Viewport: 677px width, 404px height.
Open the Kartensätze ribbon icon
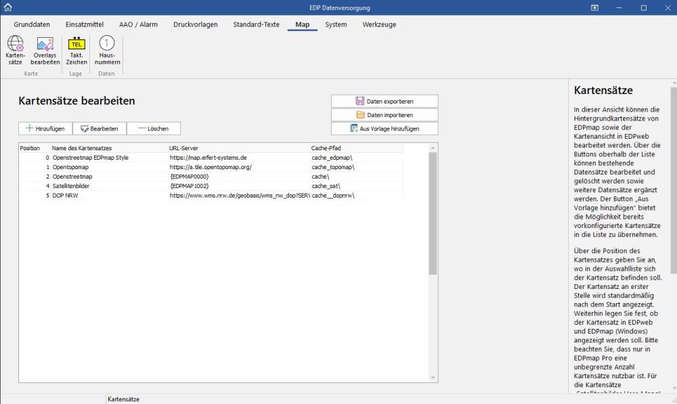(15, 50)
